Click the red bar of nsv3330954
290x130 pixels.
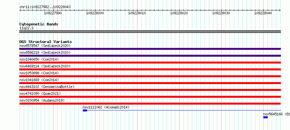tap(150, 104)
